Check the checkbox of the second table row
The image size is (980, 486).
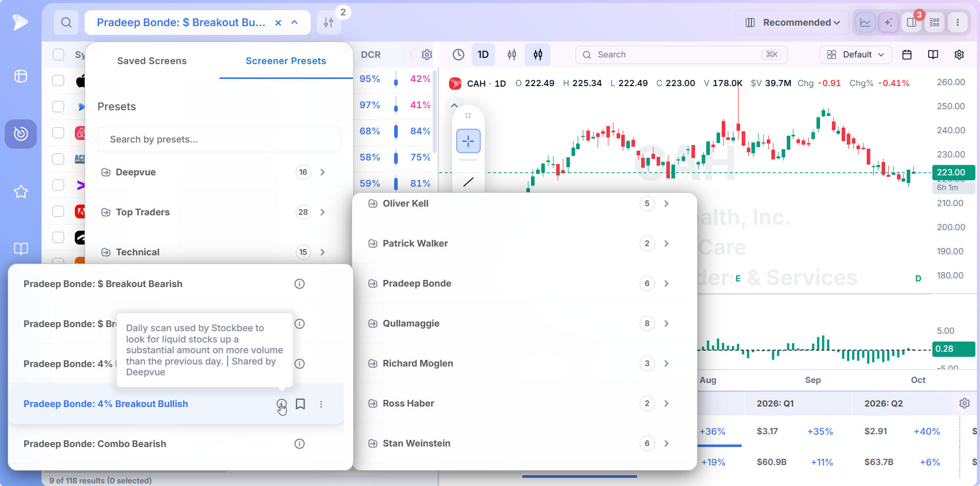(x=58, y=107)
